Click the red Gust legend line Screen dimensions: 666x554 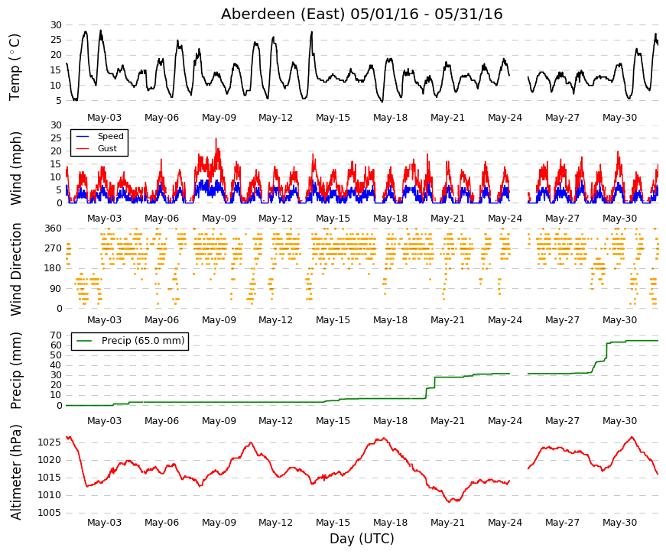pos(83,148)
